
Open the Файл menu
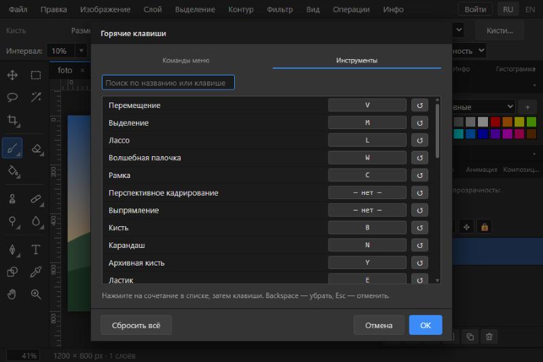pos(18,10)
